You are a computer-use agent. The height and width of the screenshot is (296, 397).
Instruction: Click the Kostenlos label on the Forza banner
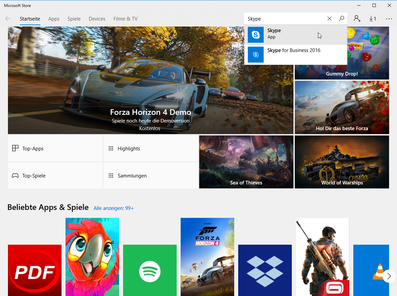tap(150, 128)
